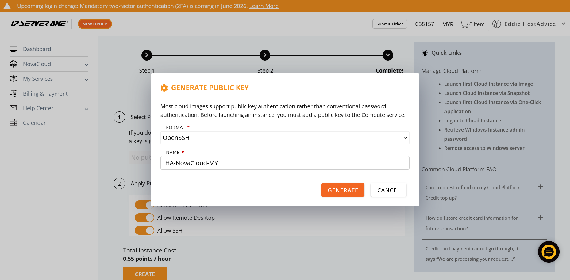
Task: Go to Dashboard in sidebar
Action: [x=37, y=49]
